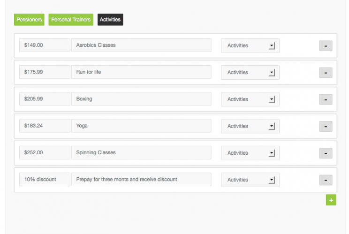Edit the $205.99 price field
Viewport: 349px width, 234px height.
pyautogui.click(x=45, y=99)
